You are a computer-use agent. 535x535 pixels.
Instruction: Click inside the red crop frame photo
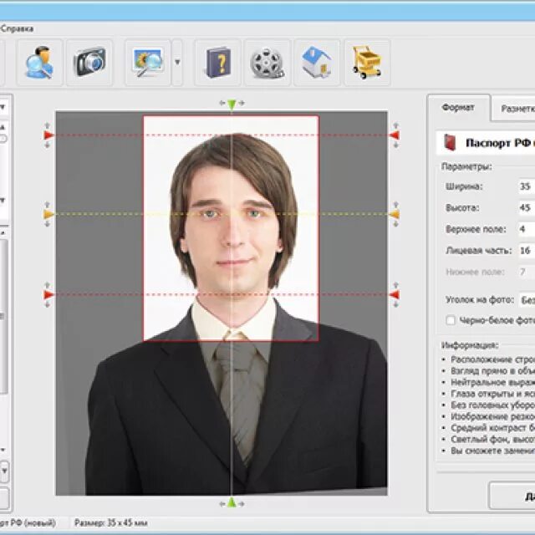(x=231, y=228)
